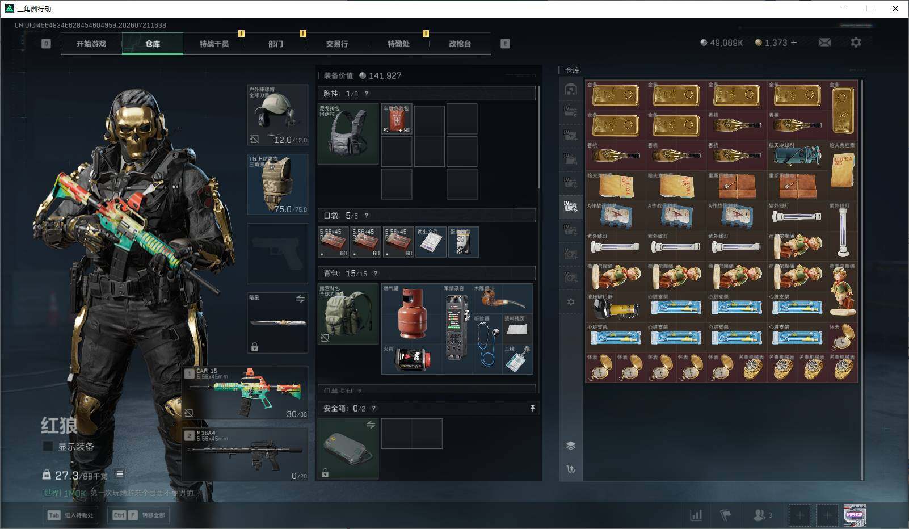Click the 转移全部 button
Screen dimensions: 909x529
click(139, 515)
